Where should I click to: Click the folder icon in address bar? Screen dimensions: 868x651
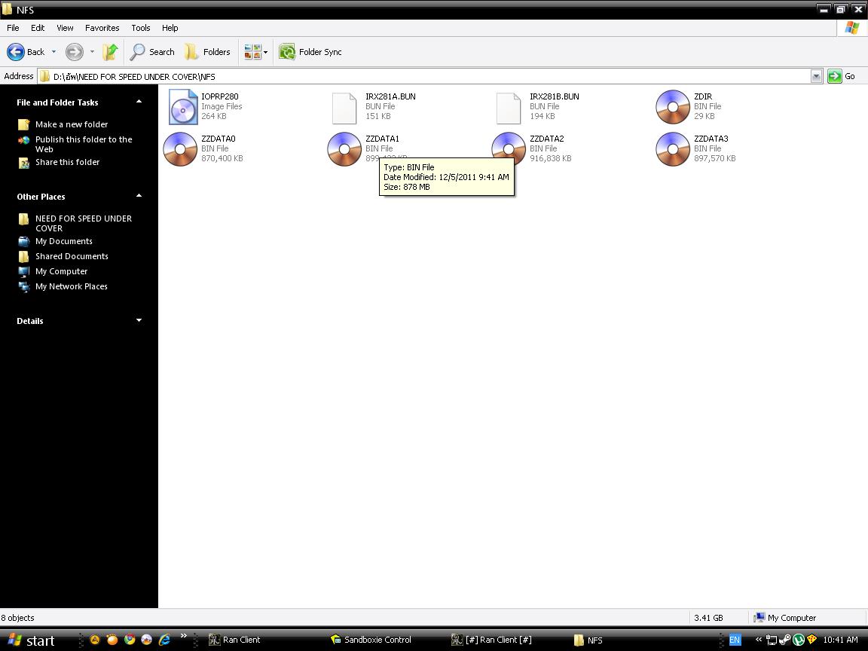tap(45, 76)
